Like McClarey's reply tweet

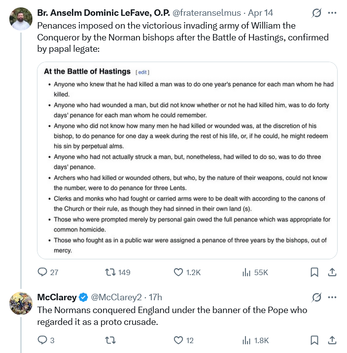coord(179,340)
